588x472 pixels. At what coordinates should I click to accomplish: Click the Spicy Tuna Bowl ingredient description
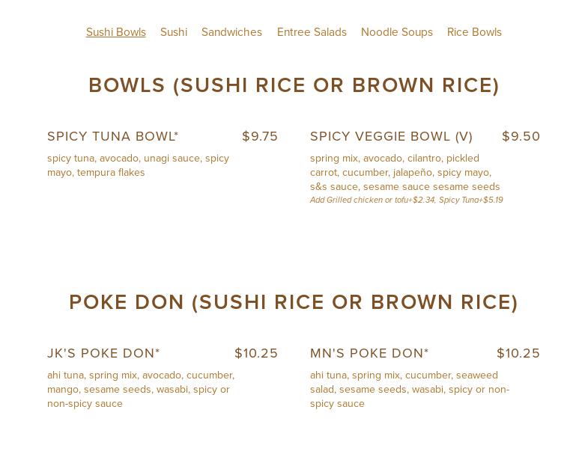[x=139, y=165]
